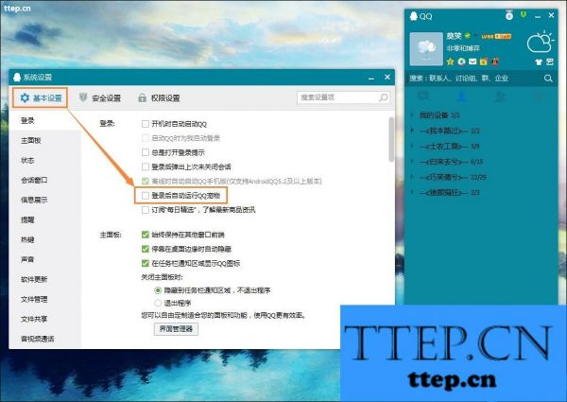The width and height of the screenshot is (567, 402).
Task: Select 软件更新 in settings sidebar
Action: pyautogui.click(x=45, y=279)
